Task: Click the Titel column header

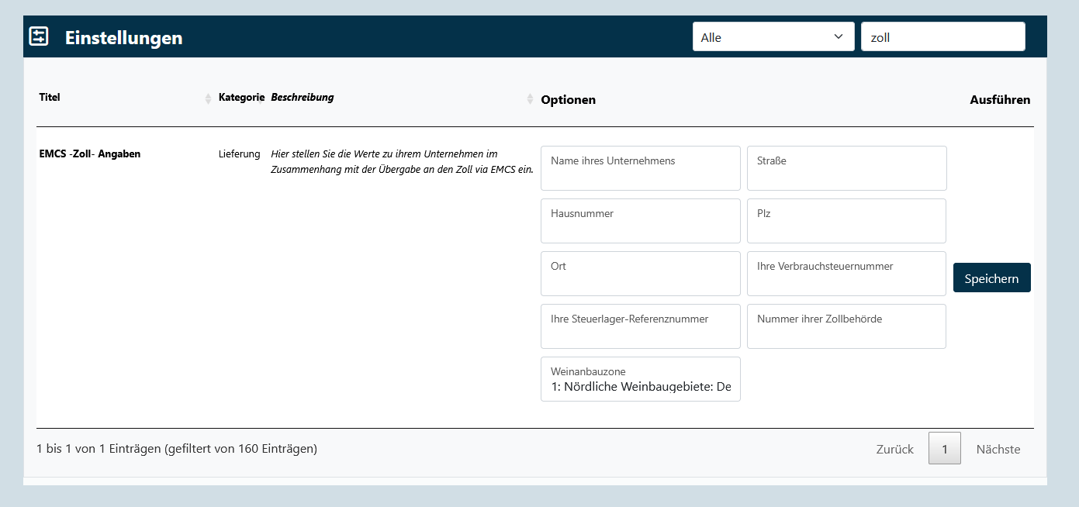Action: [x=50, y=98]
